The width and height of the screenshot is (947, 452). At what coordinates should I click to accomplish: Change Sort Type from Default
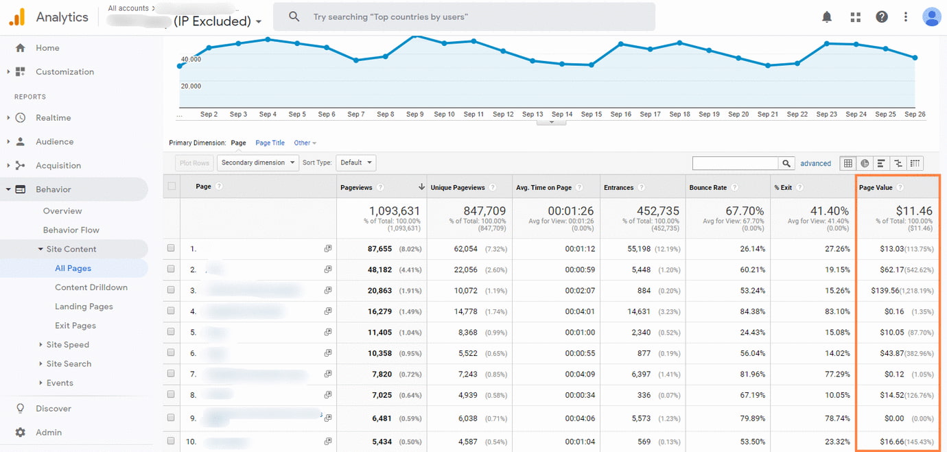(355, 163)
